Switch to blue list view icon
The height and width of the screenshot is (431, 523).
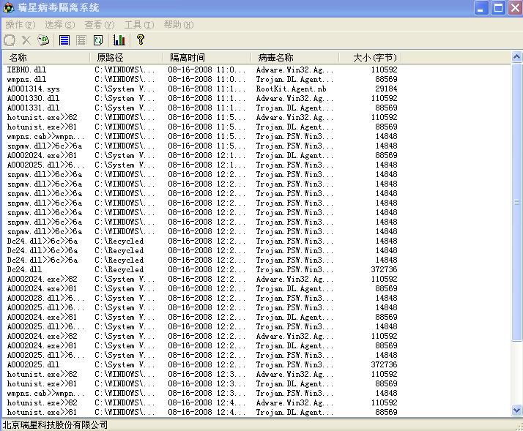point(64,40)
